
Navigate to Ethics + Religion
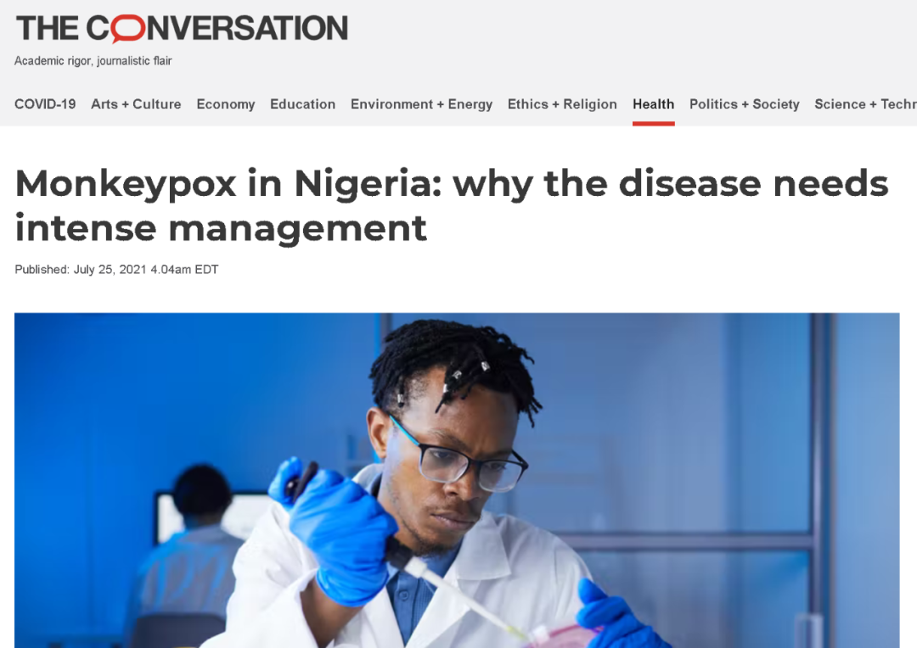pyautogui.click(x=562, y=104)
